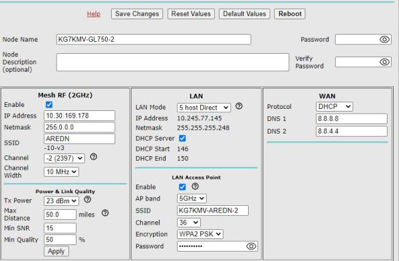Image resolution: width=399 pixels, height=261 pixels.
Task: Toggle the Mesh RF Enable checkbox
Action: [x=49, y=105]
